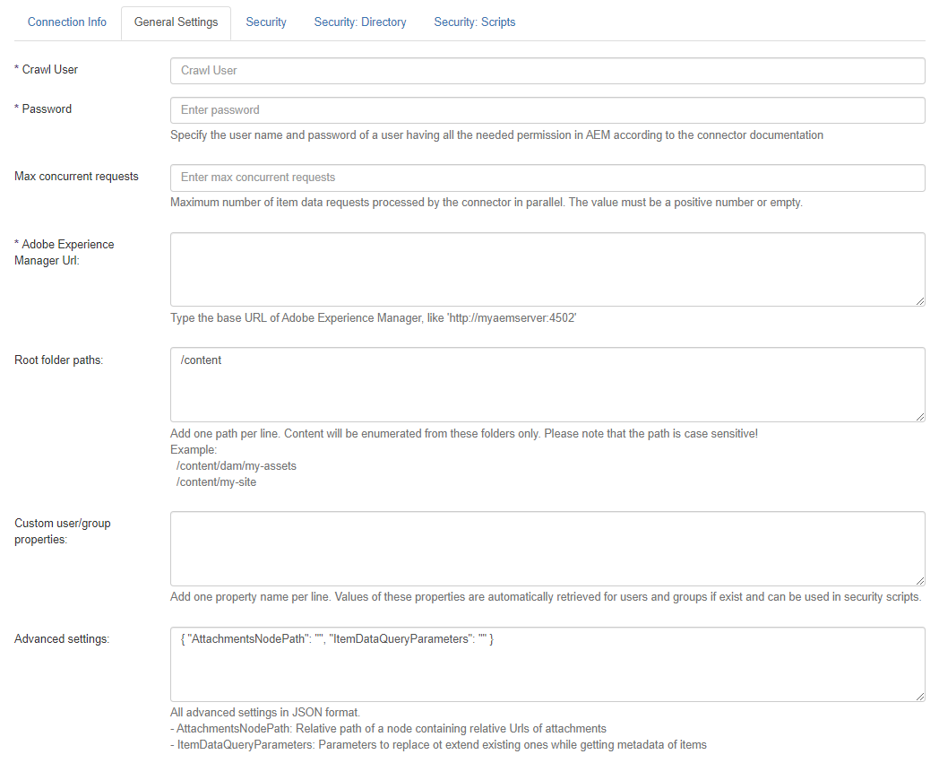Click the "Advanced settings:" label
The image size is (939, 763).
62,638
